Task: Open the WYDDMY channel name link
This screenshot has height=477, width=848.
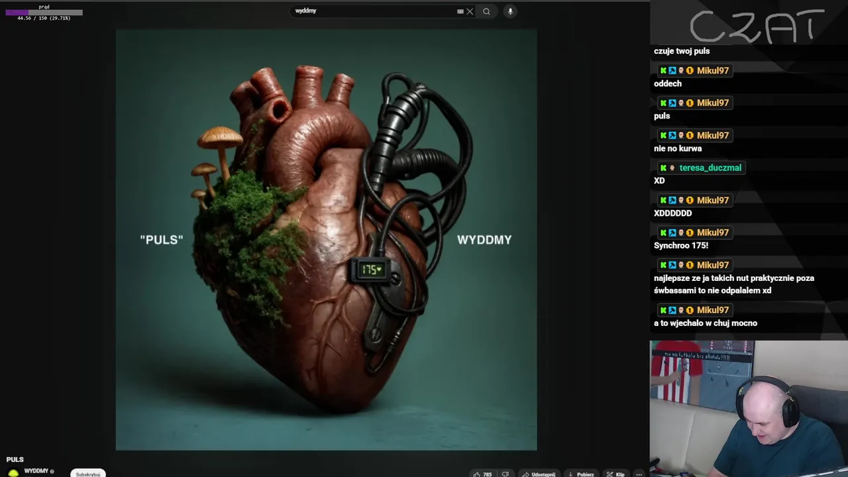Action: click(x=36, y=471)
